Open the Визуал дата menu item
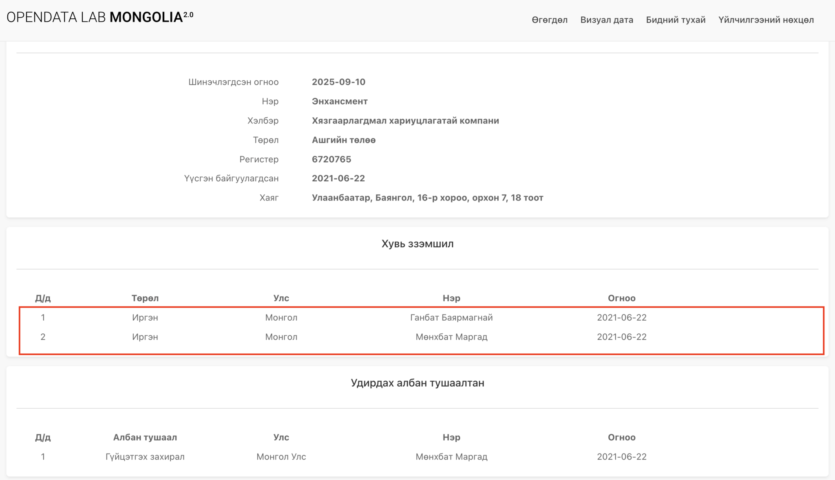This screenshot has width=835, height=480. point(606,20)
